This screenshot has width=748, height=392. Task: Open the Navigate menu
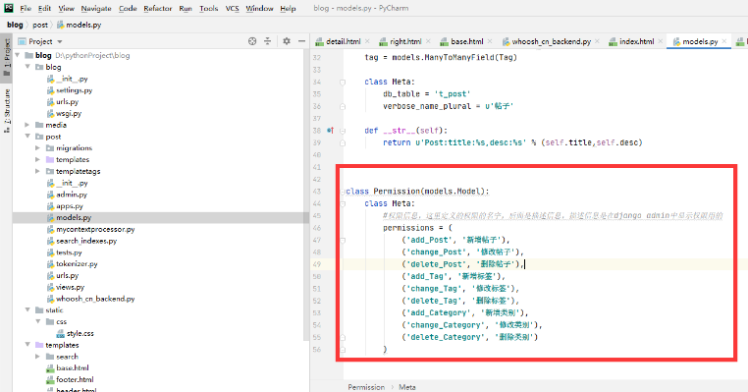coord(96,8)
